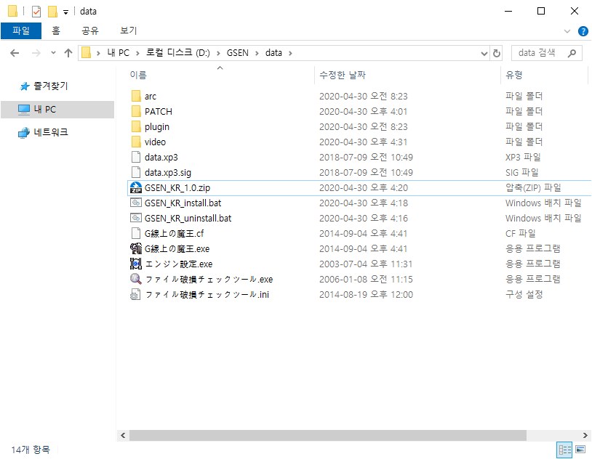Refresh the current folder view

pyautogui.click(x=497, y=53)
